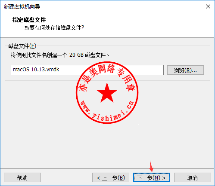Open 帮助 for this wizard page
This screenshot has height=186, width=215.
(x=22, y=177)
